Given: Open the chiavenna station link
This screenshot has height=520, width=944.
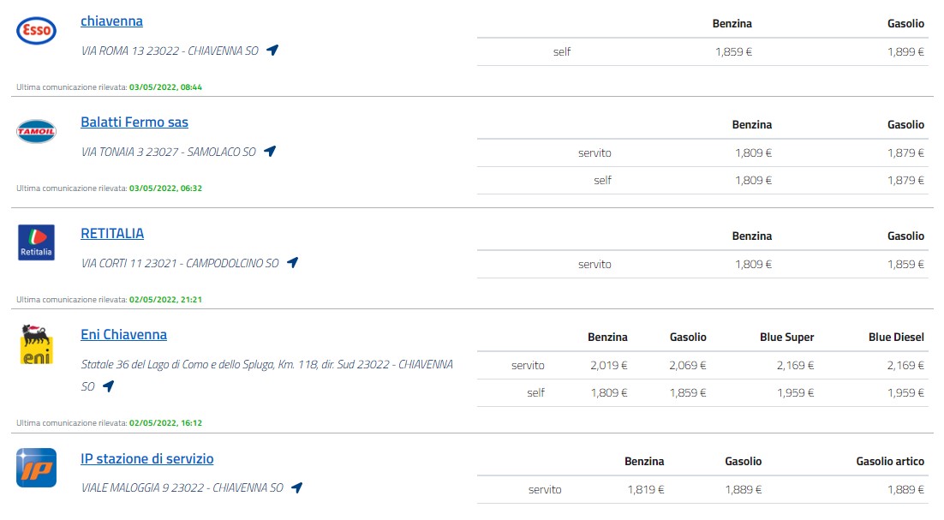Looking at the screenshot, I should pyautogui.click(x=112, y=21).
